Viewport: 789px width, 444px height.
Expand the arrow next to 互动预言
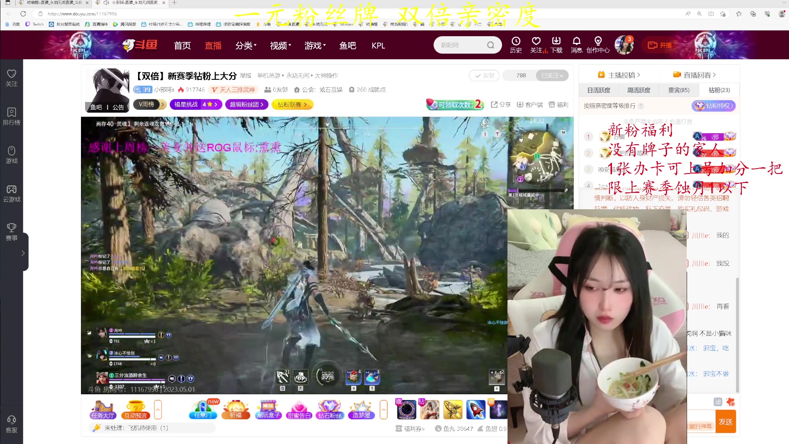click(x=158, y=409)
